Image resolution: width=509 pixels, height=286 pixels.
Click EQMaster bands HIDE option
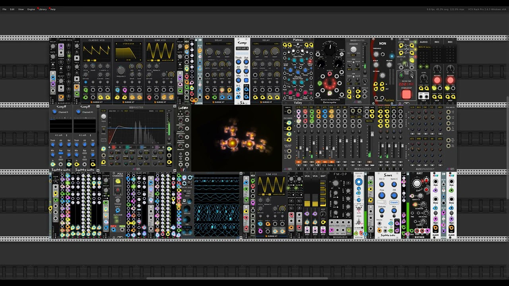[156, 111]
